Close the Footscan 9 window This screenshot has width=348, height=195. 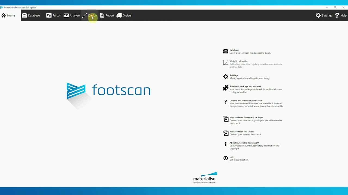[x=343, y=7]
